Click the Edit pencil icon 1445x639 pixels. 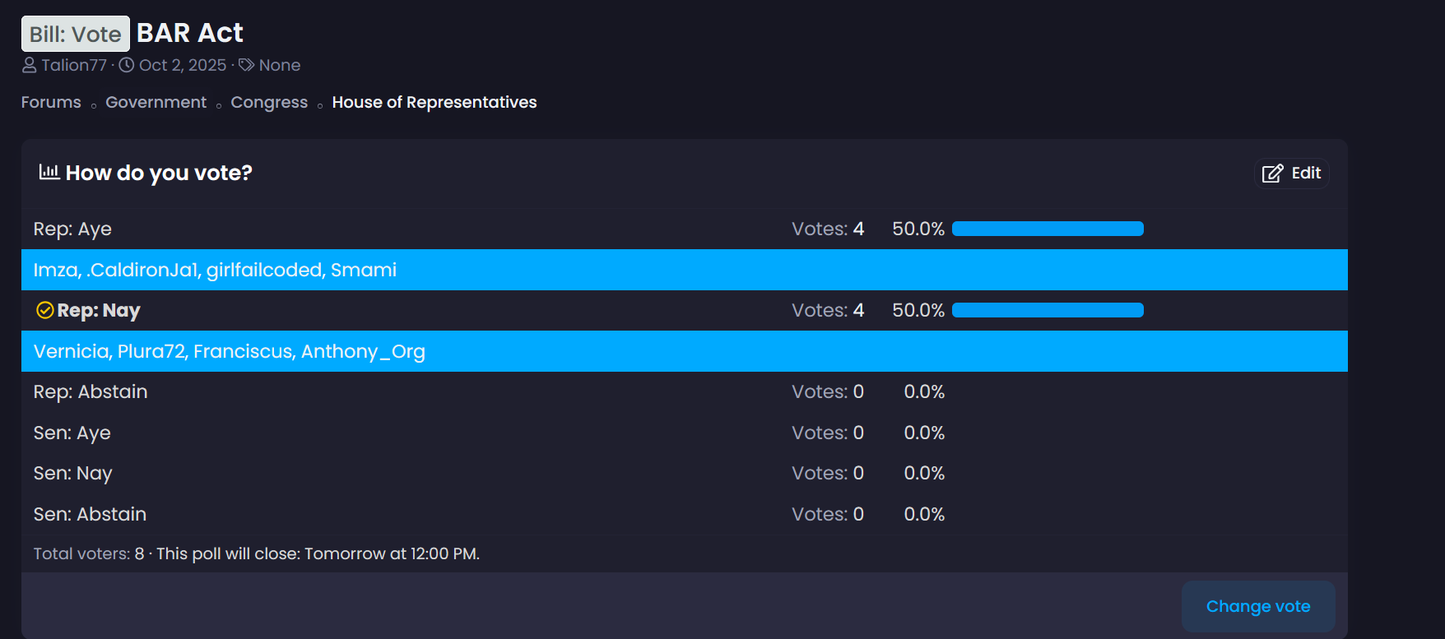(x=1272, y=174)
